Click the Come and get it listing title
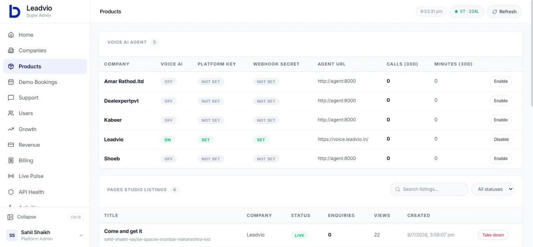The width and height of the screenshot is (533, 247). (123, 231)
